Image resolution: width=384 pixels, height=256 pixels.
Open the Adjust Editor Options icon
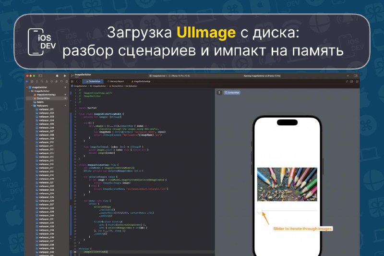click(x=352, y=81)
